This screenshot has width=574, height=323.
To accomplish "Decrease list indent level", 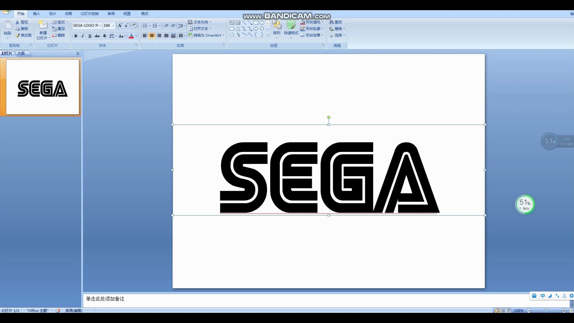I will click(166, 26).
